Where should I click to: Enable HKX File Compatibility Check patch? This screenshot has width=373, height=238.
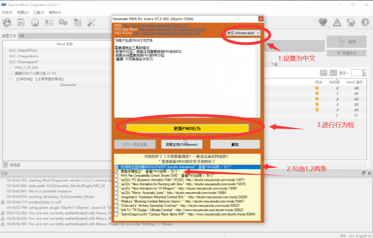[116, 175]
